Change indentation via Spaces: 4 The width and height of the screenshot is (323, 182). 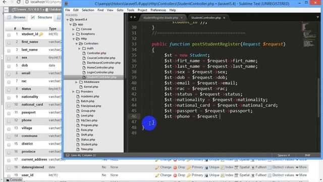tap(284, 155)
